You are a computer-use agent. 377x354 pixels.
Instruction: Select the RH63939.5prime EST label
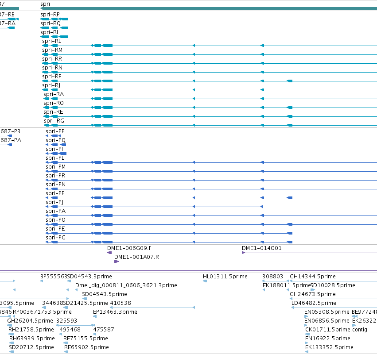coord(32,339)
